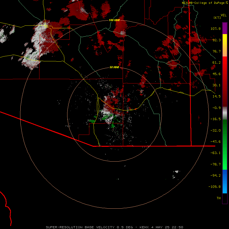Click the [KT] units label
The height and width of the screenshot is (229, 229).
[x=217, y=18]
